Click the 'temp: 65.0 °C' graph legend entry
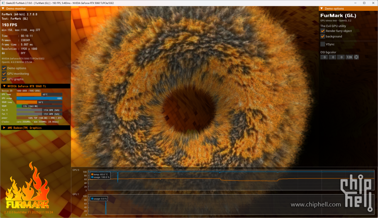Image resolution: width=378 pixels, height=218 pixels. pos(99,174)
